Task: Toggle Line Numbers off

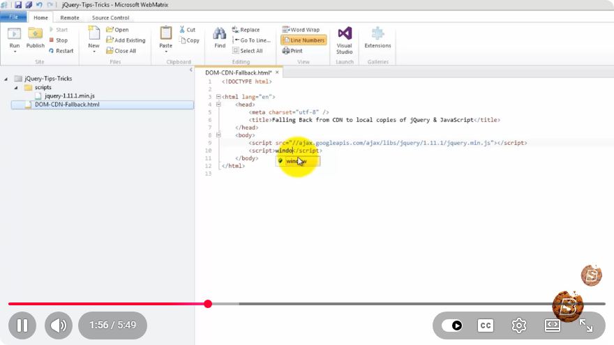Action: click(304, 40)
